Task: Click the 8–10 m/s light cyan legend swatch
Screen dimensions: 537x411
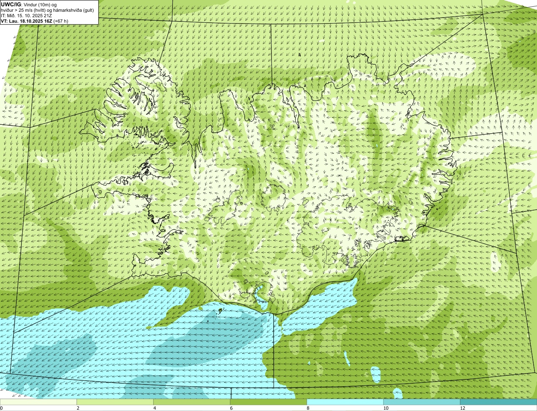Action: (x=345, y=402)
